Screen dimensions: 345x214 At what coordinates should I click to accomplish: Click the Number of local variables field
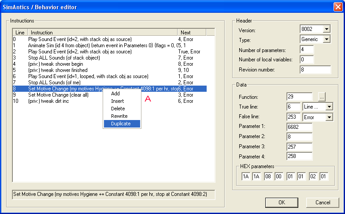click(307, 60)
